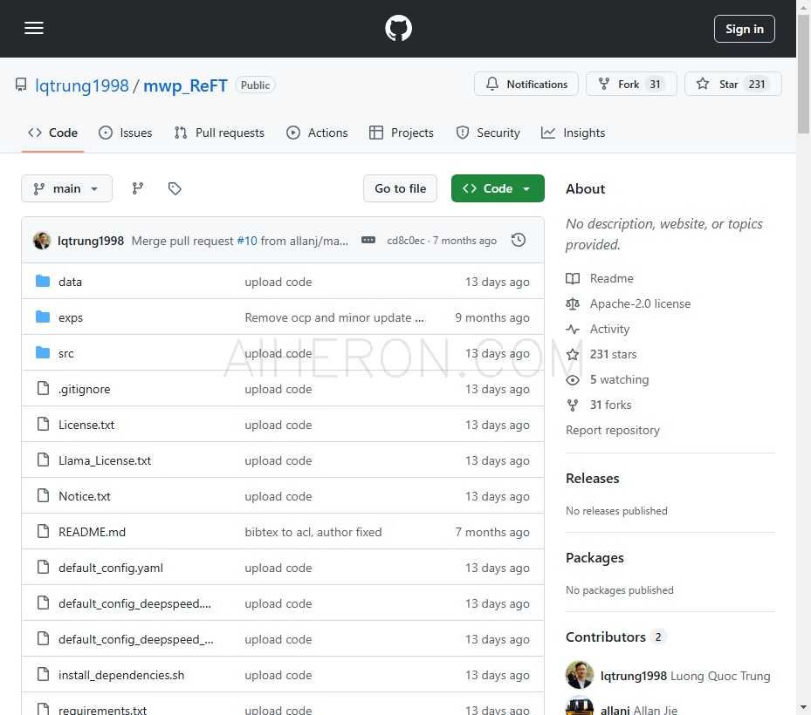Image resolution: width=811 pixels, height=715 pixels.
Task: Click the README.md file icon
Action: tap(44, 531)
